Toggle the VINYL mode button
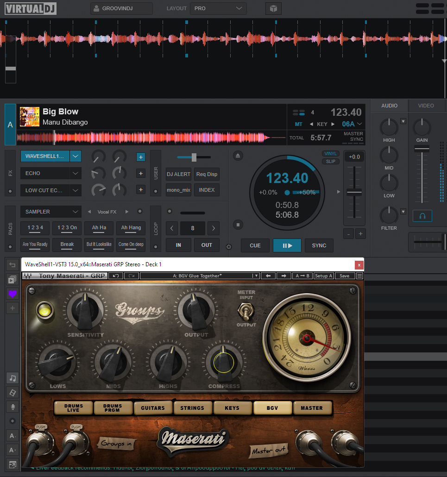 point(330,154)
